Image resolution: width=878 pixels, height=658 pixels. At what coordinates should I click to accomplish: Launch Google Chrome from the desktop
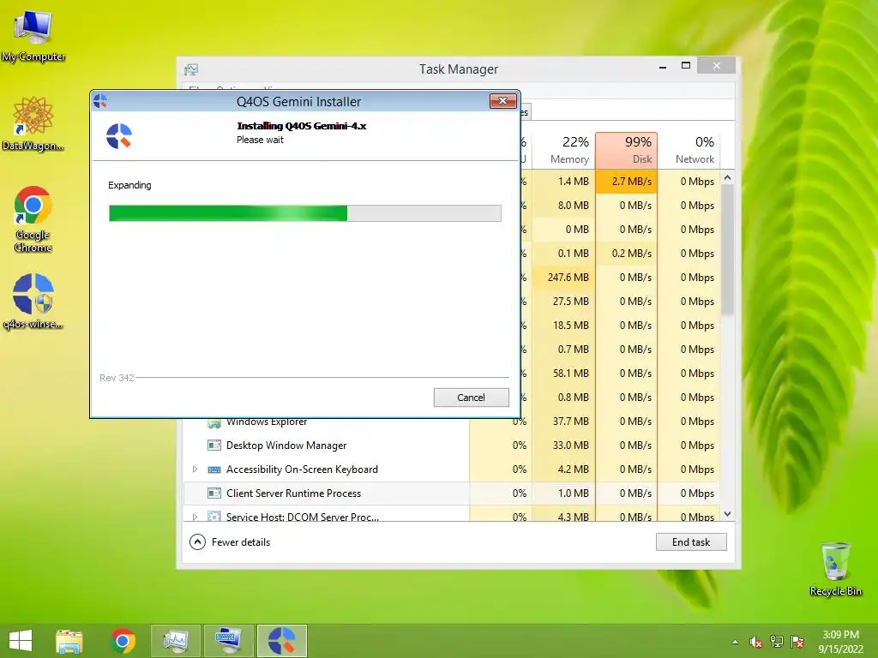(33, 219)
